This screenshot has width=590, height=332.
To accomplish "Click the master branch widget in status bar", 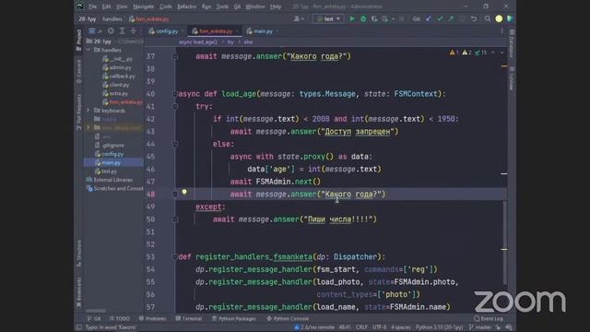I will (480, 327).
